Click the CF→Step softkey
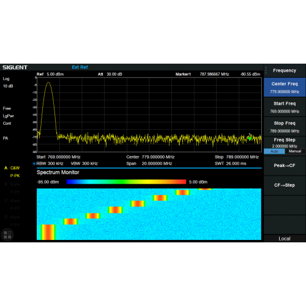The image size is (306, 306). point(285,185)
